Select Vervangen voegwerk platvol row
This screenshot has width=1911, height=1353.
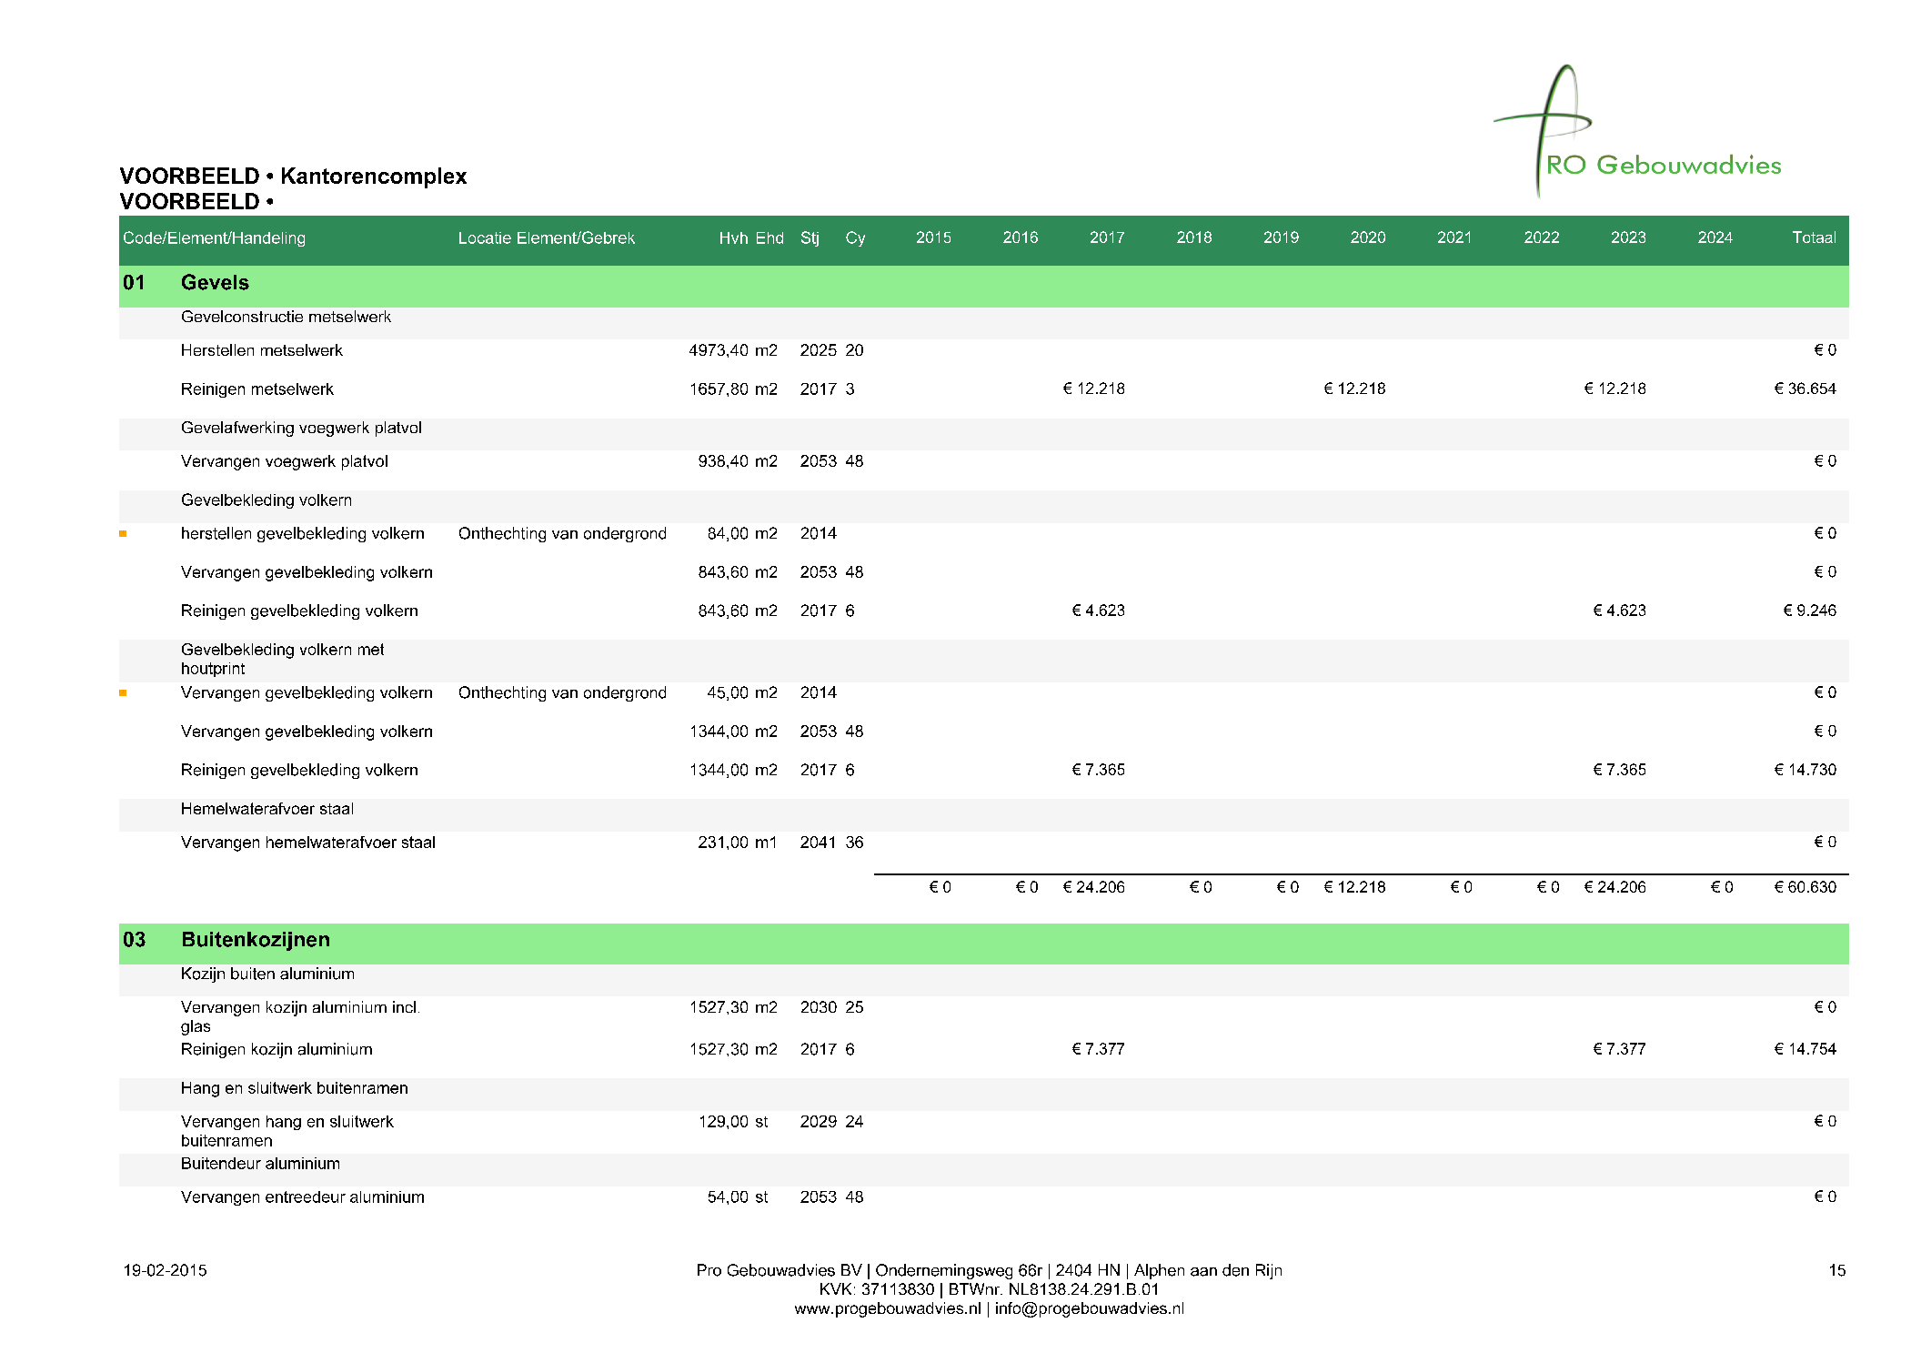(983, 462)
